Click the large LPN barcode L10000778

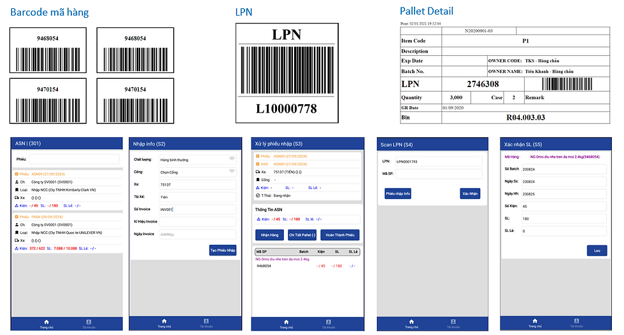287,70
